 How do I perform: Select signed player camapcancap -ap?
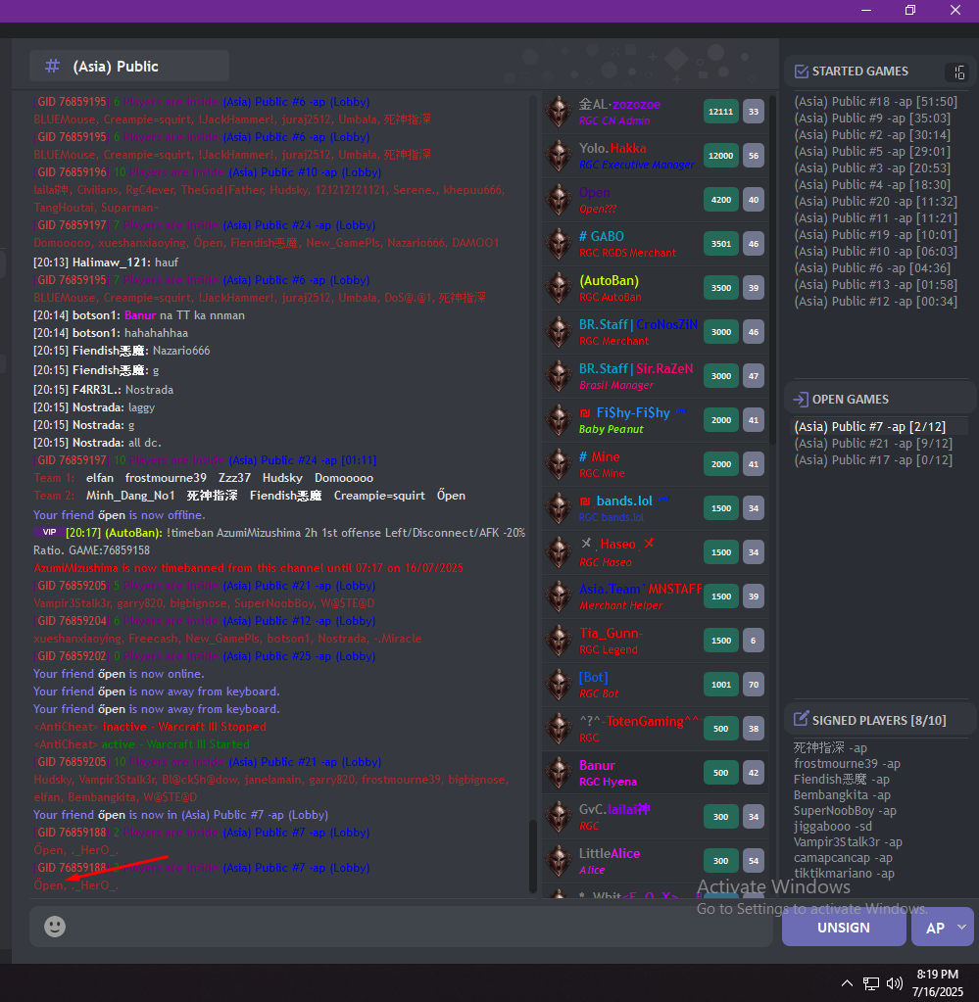[844, 858]
